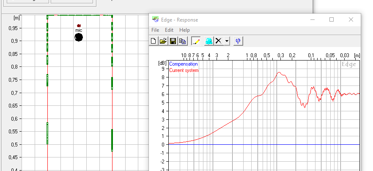373x171 pixels.
Task: Click the black X delete curve icon
Action: [218, 41]
